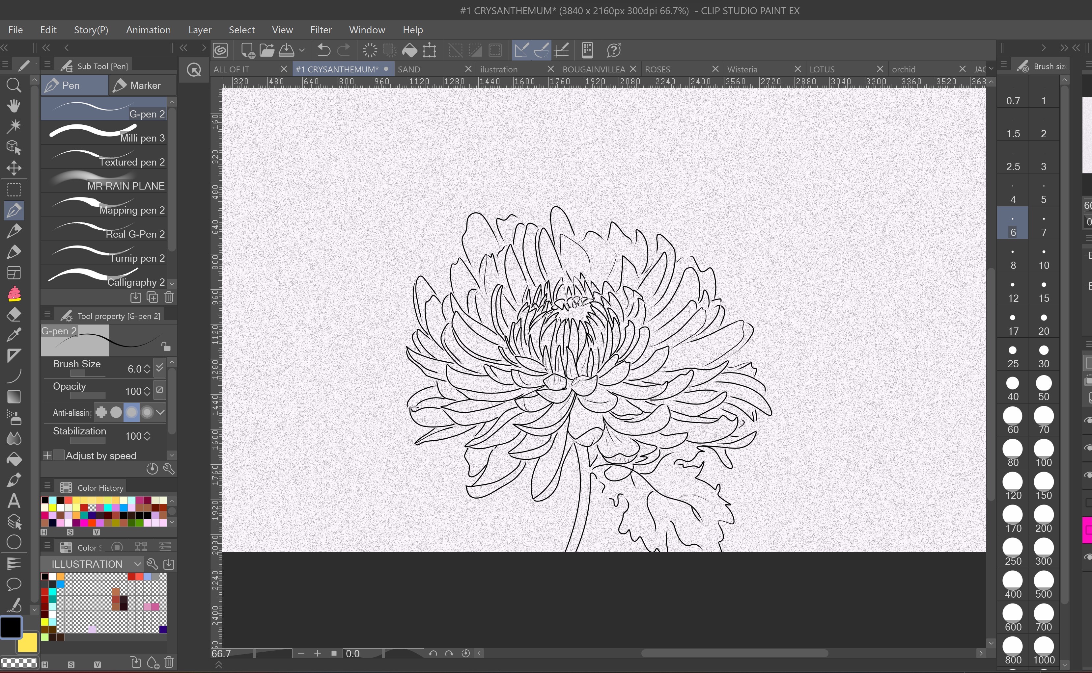Open the canvas tab overflow dropdown
Image resolution: width=1092 pixels, height=673 pixels.
[991, 69]
